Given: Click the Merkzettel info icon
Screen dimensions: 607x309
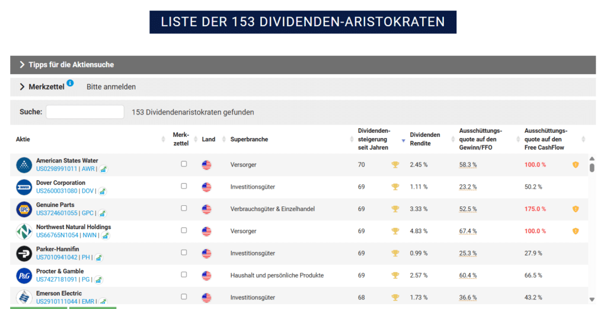Looking at the screenshot, I should point(70,83).
